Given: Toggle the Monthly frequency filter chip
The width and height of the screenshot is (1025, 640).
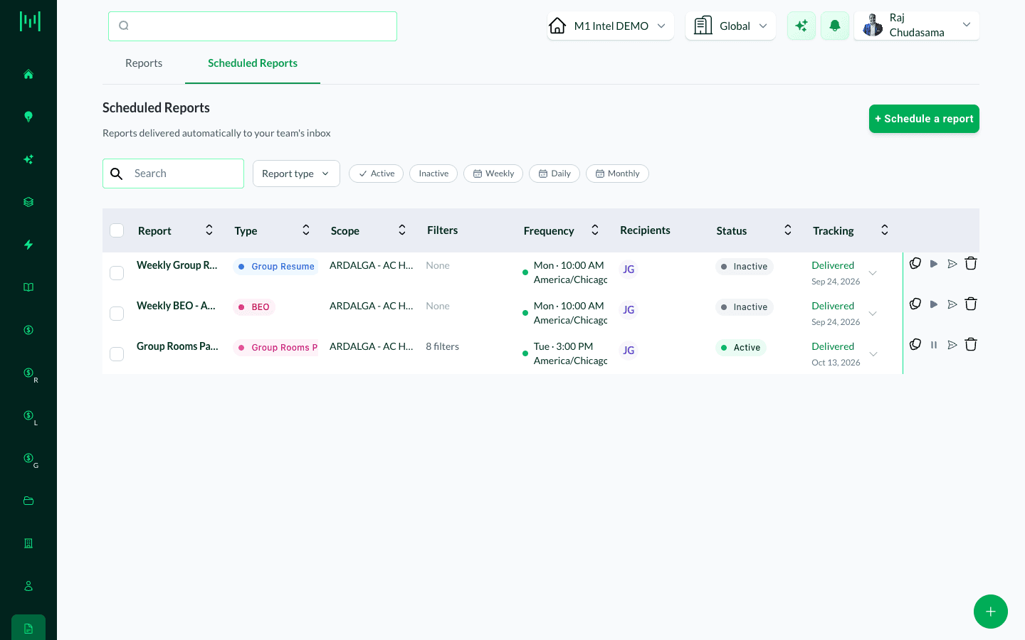Looking at the screenshot, I should tap(617, 174).
